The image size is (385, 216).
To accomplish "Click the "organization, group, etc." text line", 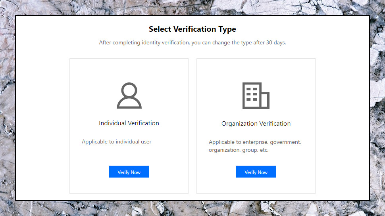I will click(239, 150).
